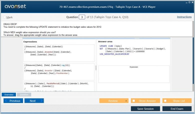Screen dimensions: 195x114
Task: Click the 'Answer area' heading
Action: [x=105, y=42]
